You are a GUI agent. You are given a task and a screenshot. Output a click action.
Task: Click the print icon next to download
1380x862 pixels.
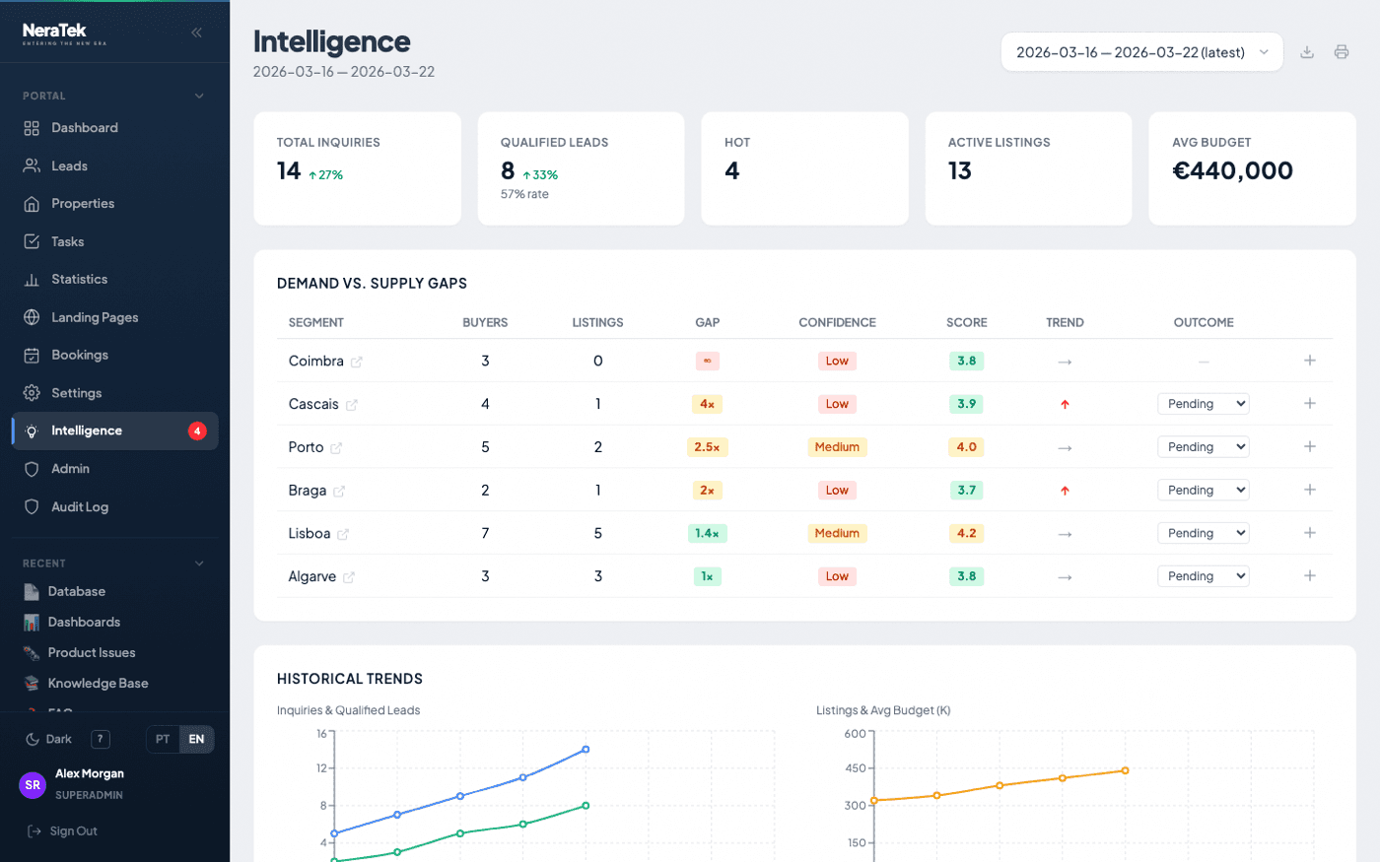pyautogui.click(x=1343, y=51)
